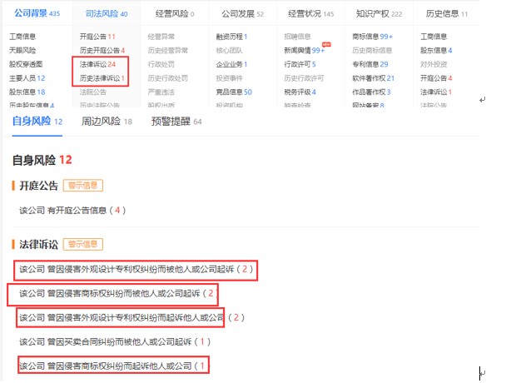
Task: Open 股东信息 18 under 公司背景
Action: (27, 92)
